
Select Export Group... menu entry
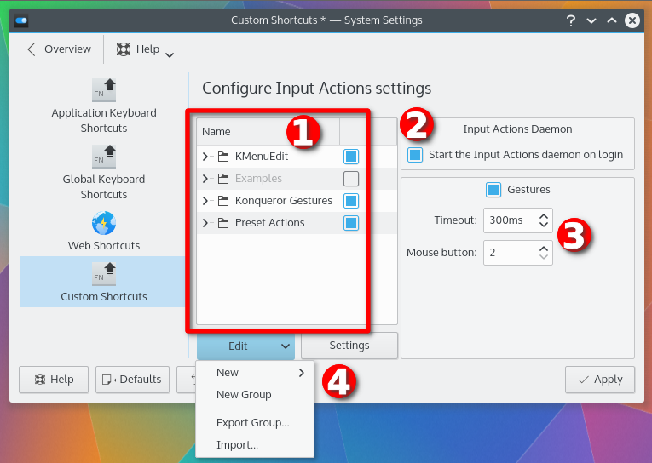coord(252,423)
